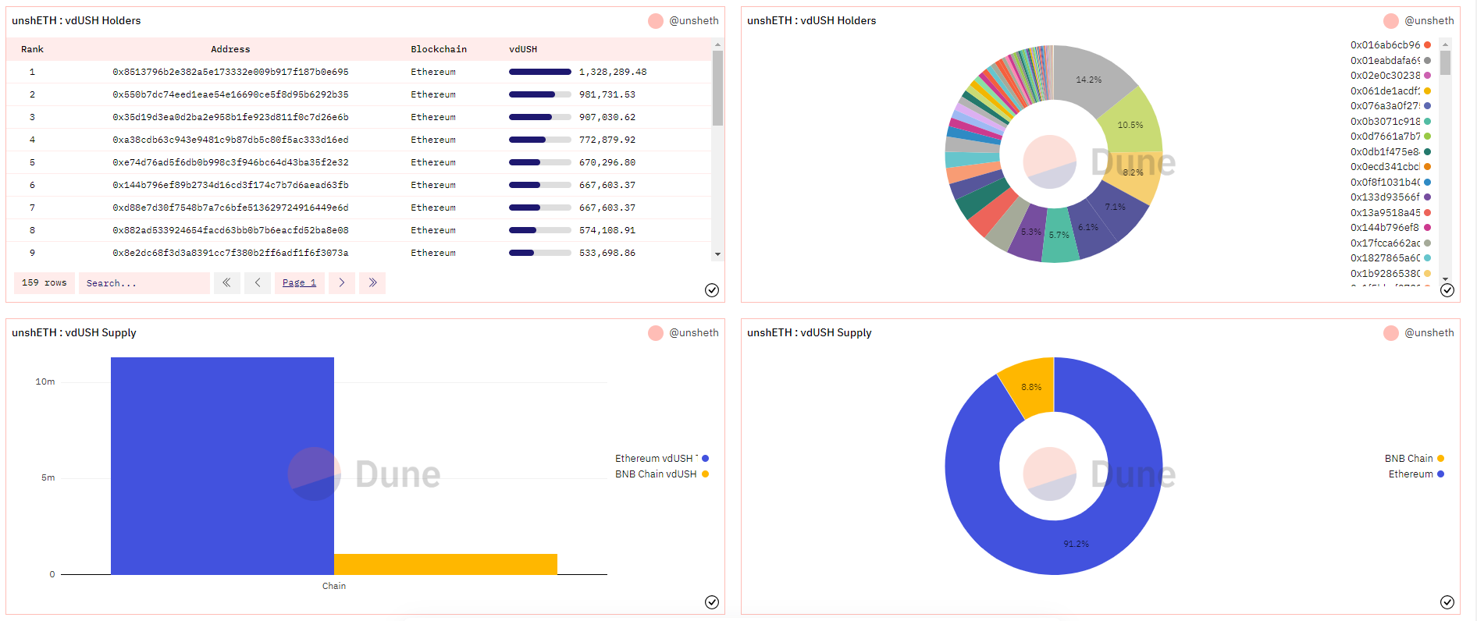1477x621 pixels.
Task: Toggle the 0x01eabdafa6 series in the pie legend
Action: click(1390, 60)
